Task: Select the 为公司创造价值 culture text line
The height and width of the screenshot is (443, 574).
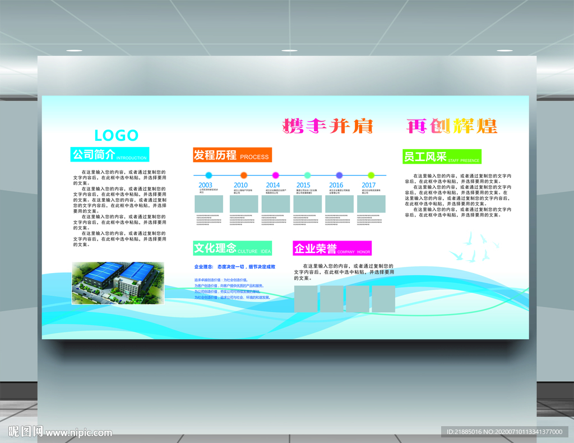Action: [x=228, y=292]
